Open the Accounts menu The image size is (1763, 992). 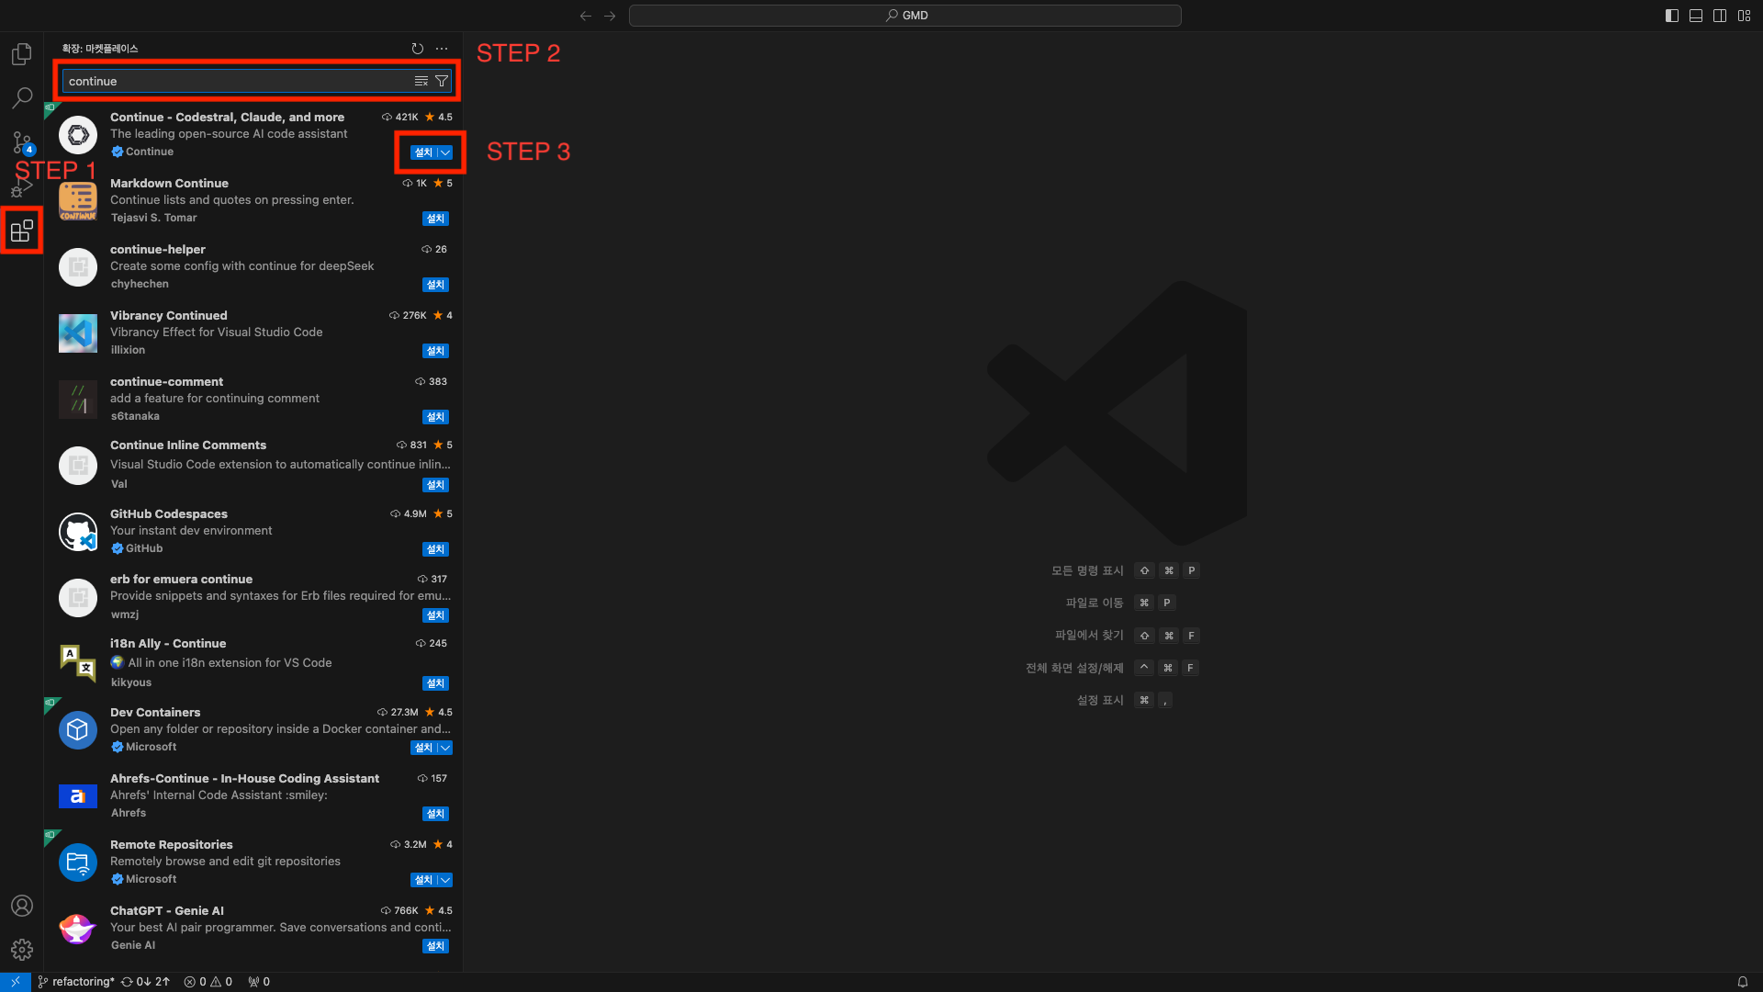pos(22,906)
